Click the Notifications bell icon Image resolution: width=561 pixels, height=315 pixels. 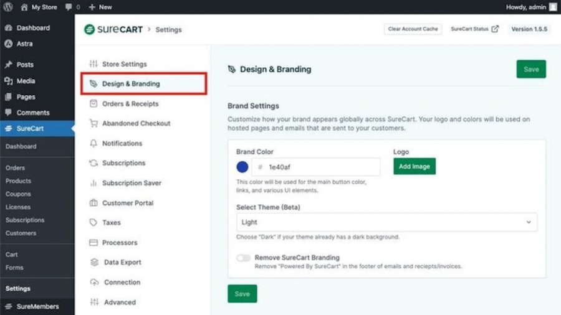click(93, 143)
